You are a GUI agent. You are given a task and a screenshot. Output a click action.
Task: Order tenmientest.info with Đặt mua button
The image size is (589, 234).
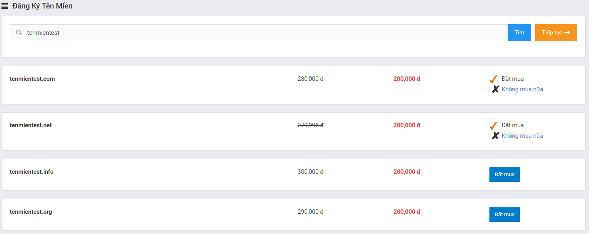[504, 175]
